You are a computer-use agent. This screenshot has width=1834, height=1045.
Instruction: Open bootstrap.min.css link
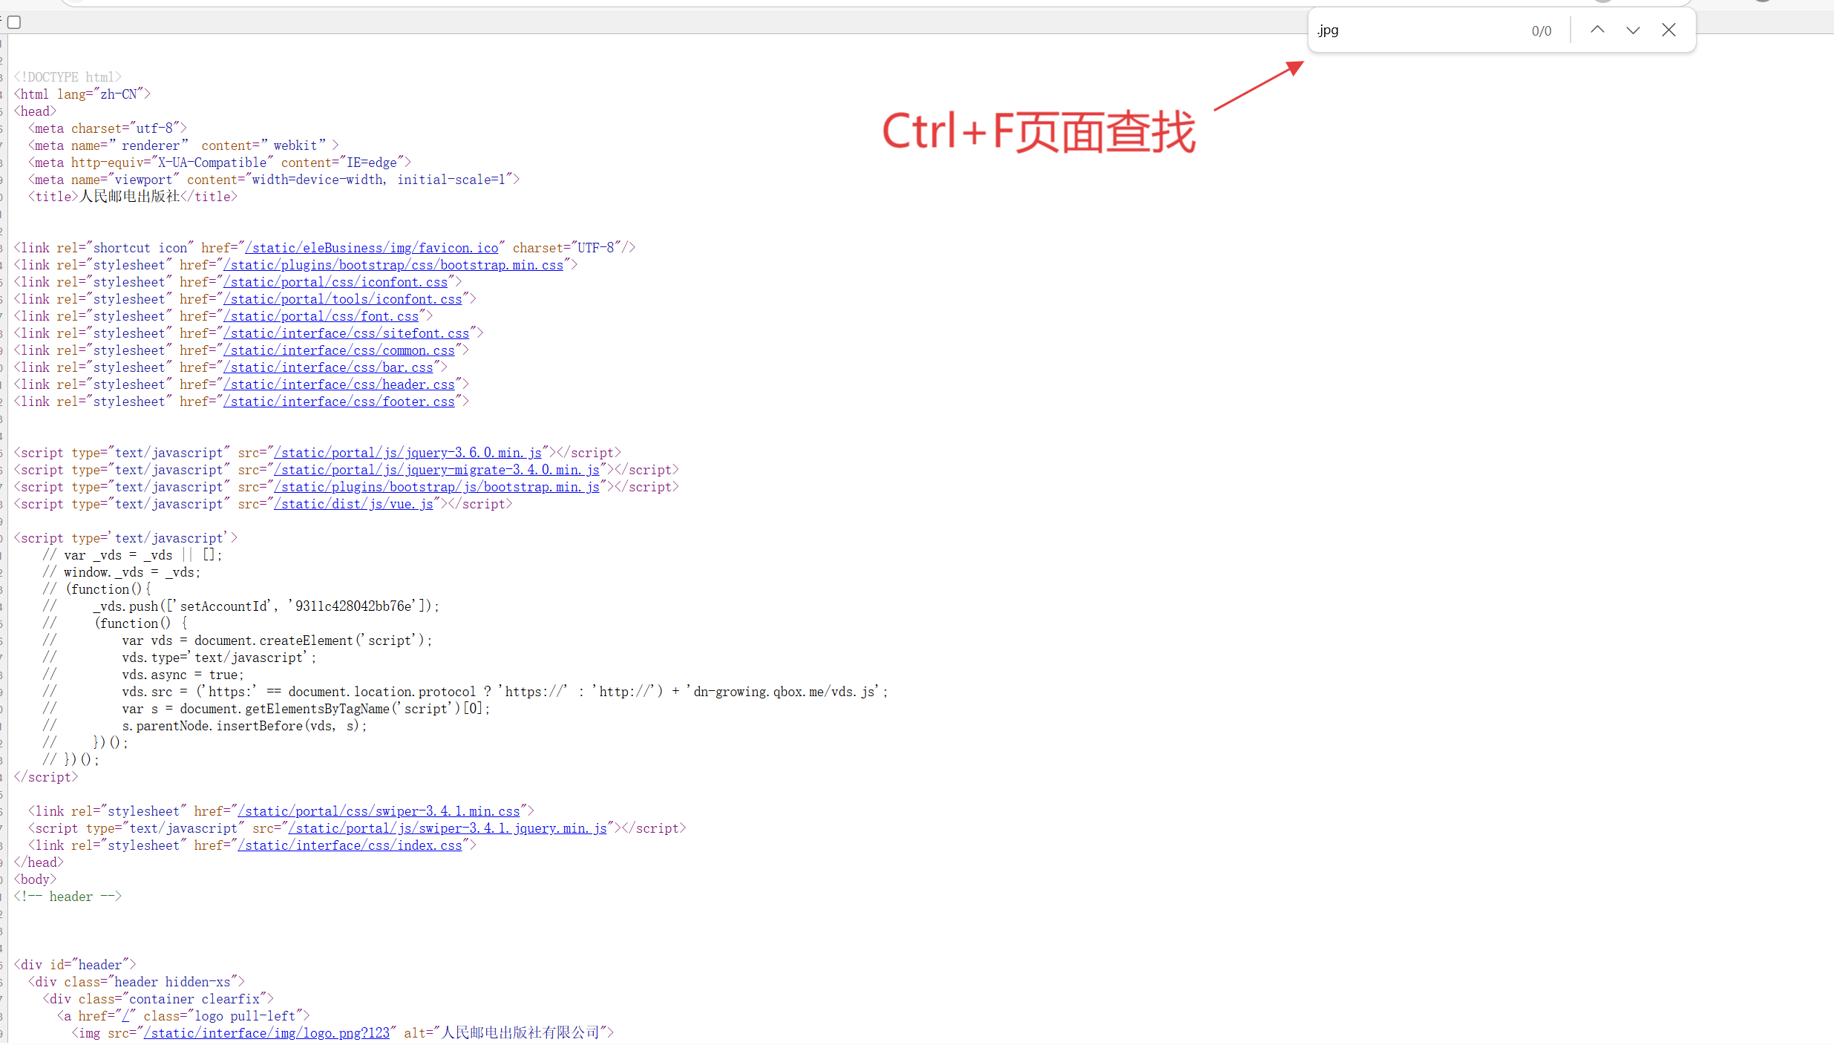(x=393, y=265)
